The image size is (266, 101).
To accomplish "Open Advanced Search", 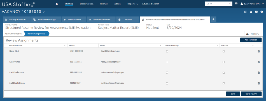I will click(x=151, y=4).
